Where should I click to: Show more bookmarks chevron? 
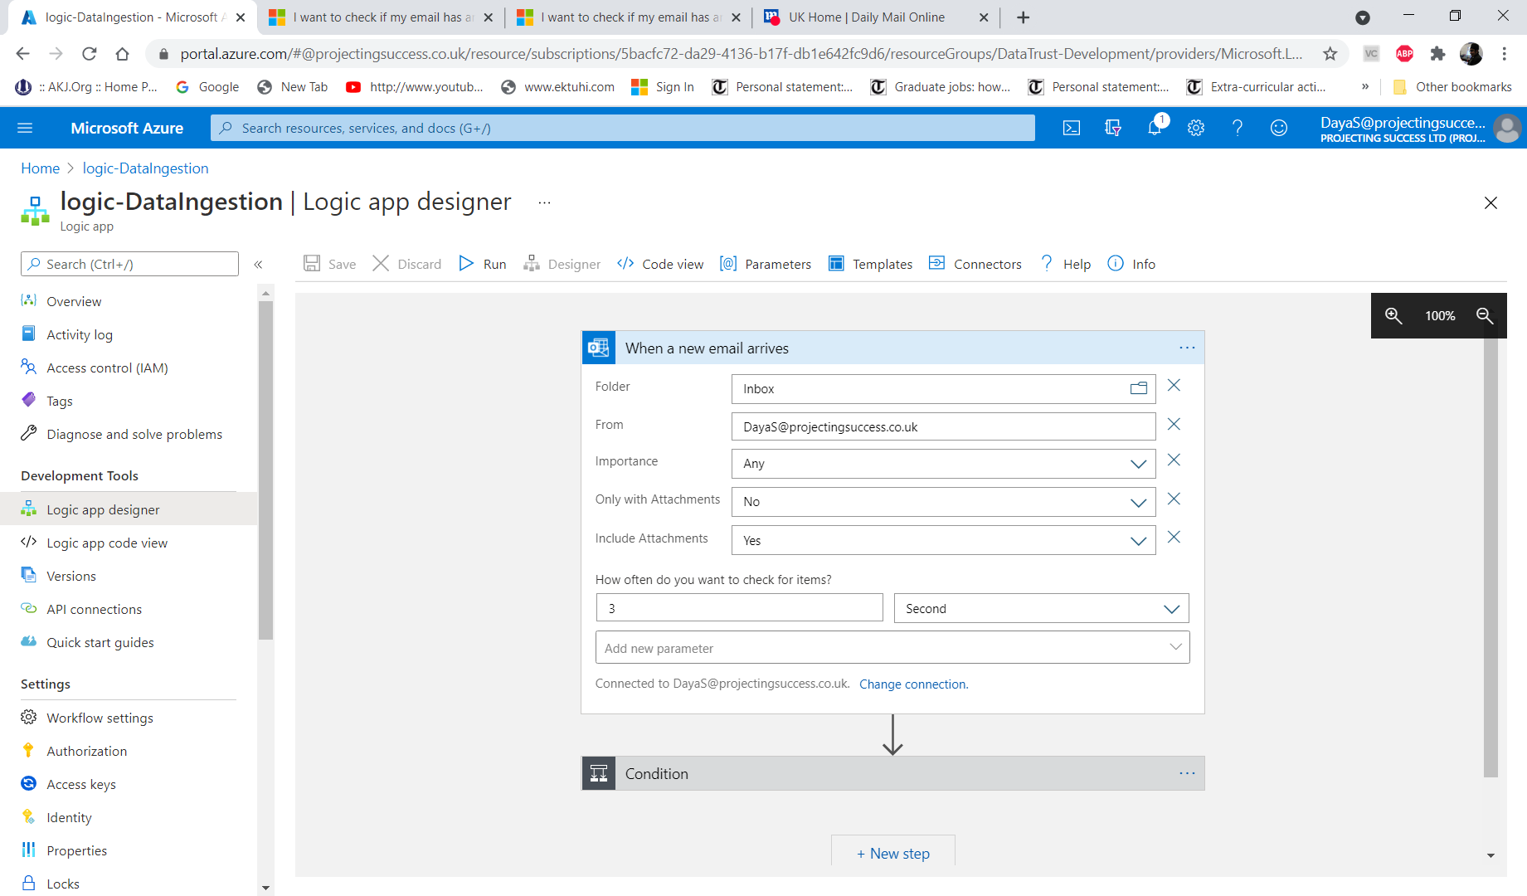(1365, 86)
